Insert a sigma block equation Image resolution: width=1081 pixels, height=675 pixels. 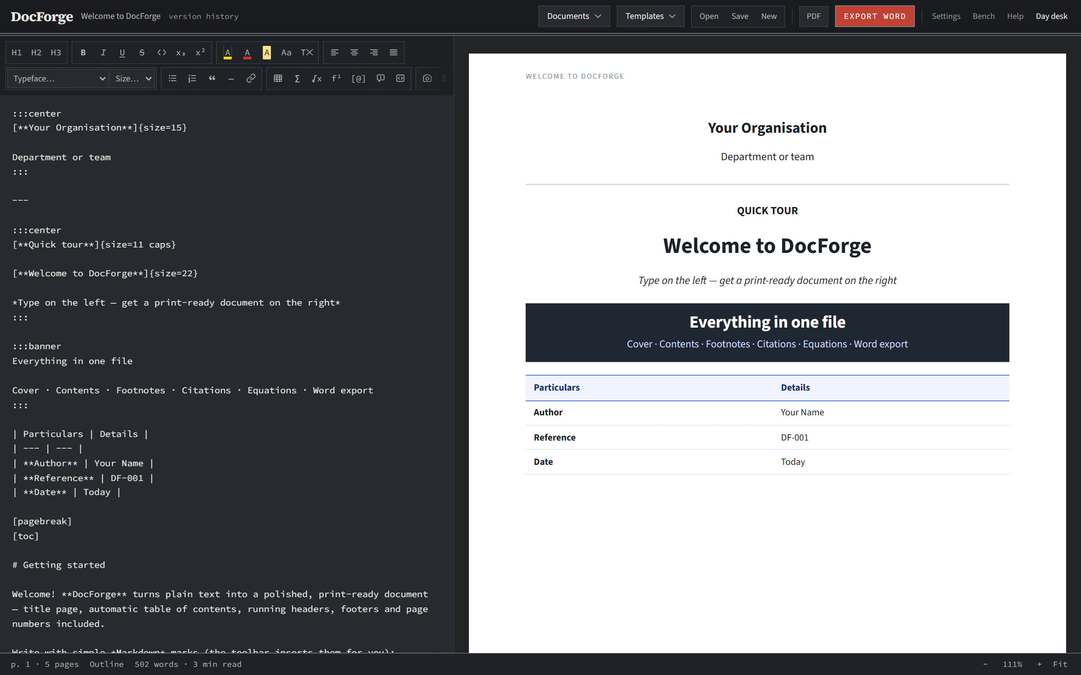pyautogui.click(x=297, y=78)
